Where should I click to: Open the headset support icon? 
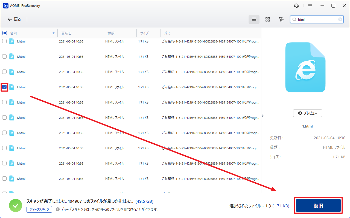point(296,6)
